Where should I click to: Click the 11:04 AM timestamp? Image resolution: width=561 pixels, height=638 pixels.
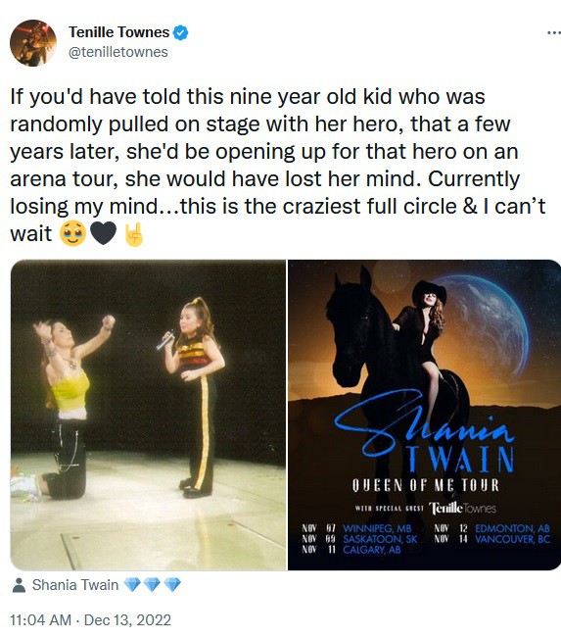(40, 620)
